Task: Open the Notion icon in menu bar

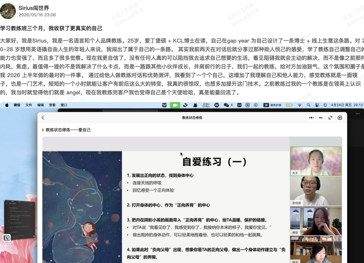Action: [247, 105]
